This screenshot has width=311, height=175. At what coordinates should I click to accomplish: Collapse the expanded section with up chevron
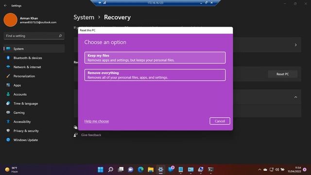pos(295,97)
